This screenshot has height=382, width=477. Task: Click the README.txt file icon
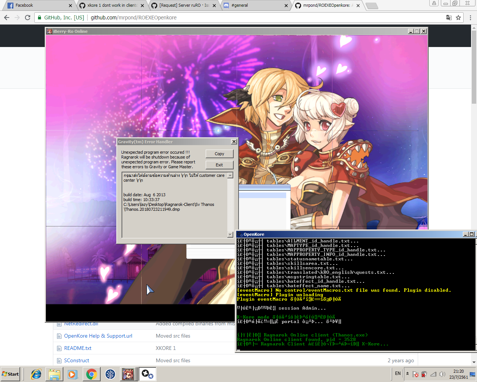coord(59,348)
